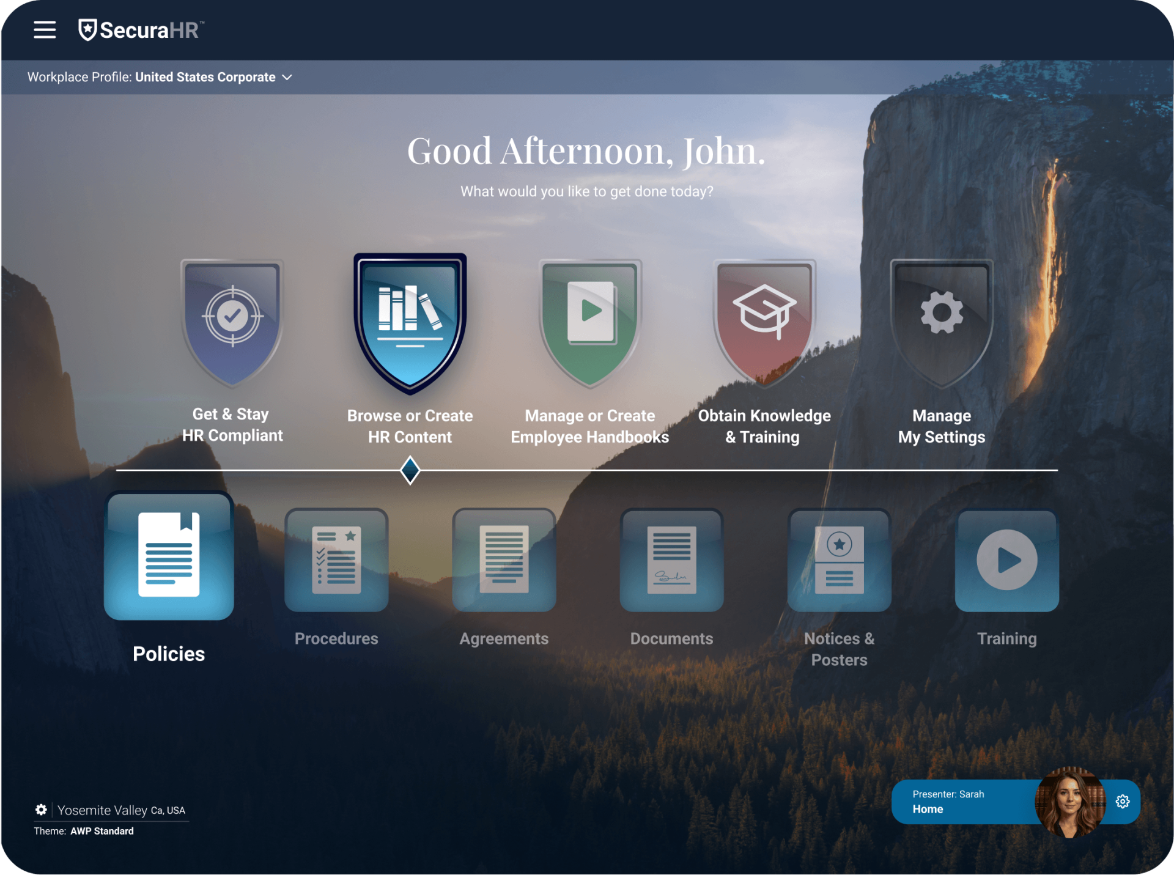Open the Procedures tile

point(336,560)
